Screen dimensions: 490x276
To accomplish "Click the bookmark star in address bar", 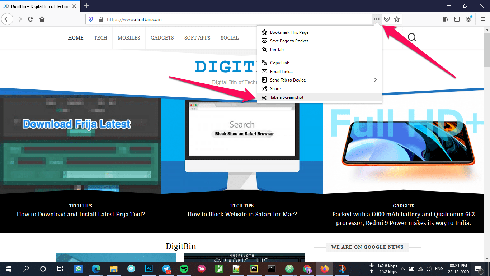I will point(397,19).
